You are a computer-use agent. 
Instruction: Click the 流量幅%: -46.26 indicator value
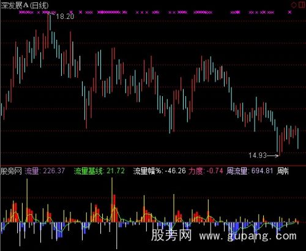click(160, 171)
